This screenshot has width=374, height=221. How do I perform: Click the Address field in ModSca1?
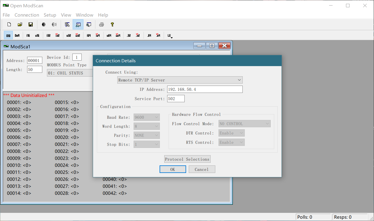35,61
